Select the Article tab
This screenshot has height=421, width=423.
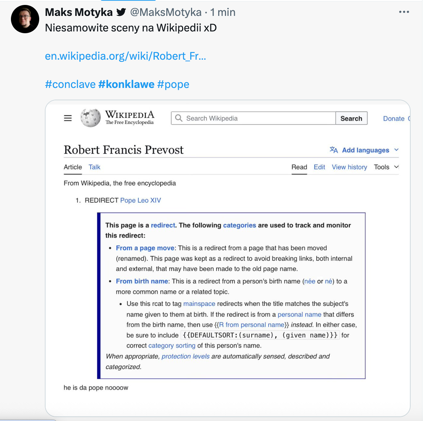(x=73, y=167)
